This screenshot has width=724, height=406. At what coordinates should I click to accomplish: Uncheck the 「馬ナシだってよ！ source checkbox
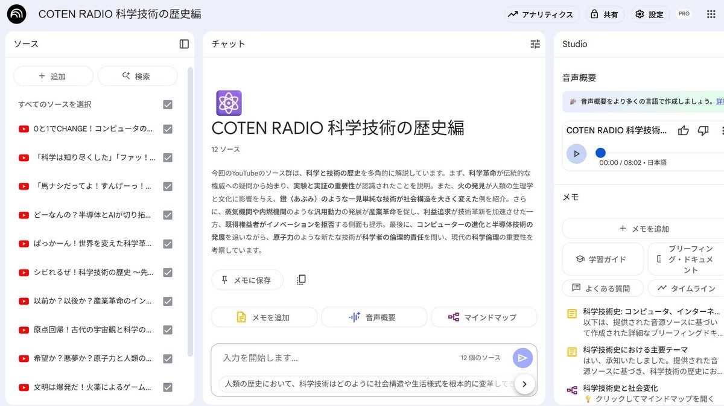tap(168, 186)
